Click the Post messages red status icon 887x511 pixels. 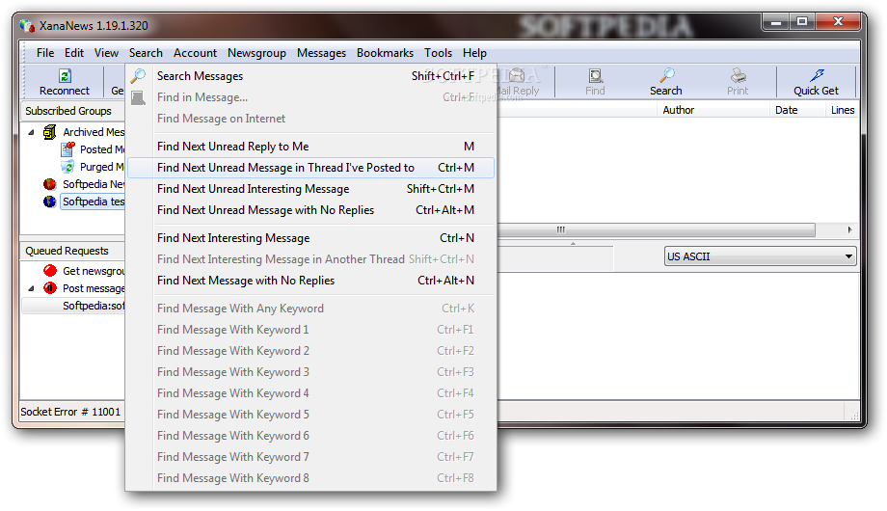click(x=50, y=288)
